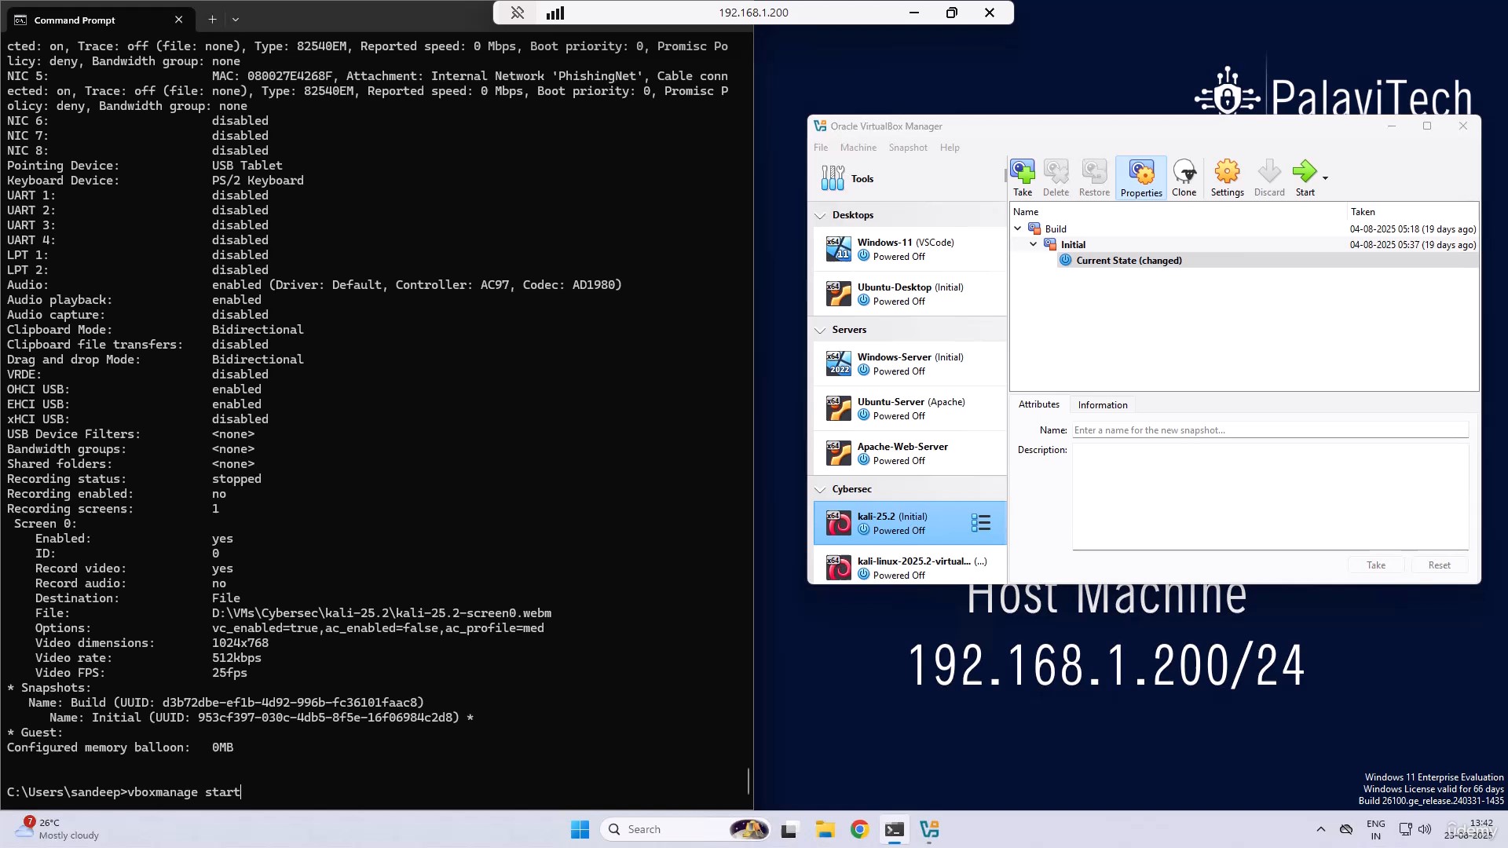Click the cloud sync tray icon
The width and height of the screenshot is (1508, 848).
pyautogui.click(x=1346, y=829)
